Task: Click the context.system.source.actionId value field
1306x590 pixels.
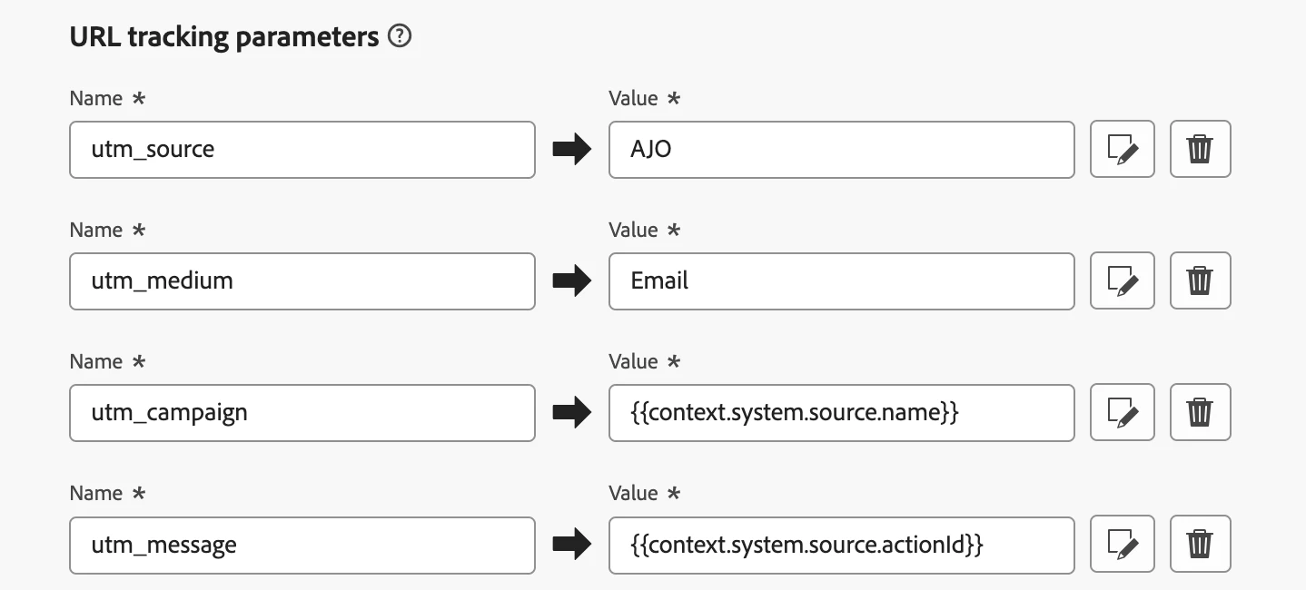Action: coord(841,544)
